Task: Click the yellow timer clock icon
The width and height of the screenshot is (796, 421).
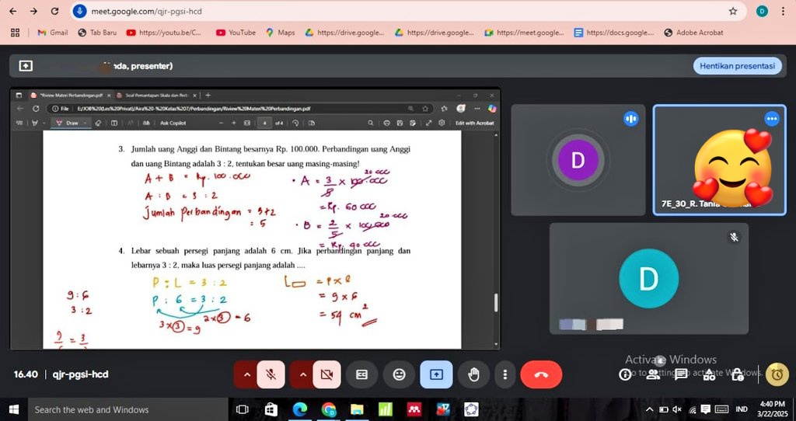Action: pos(777,374)
